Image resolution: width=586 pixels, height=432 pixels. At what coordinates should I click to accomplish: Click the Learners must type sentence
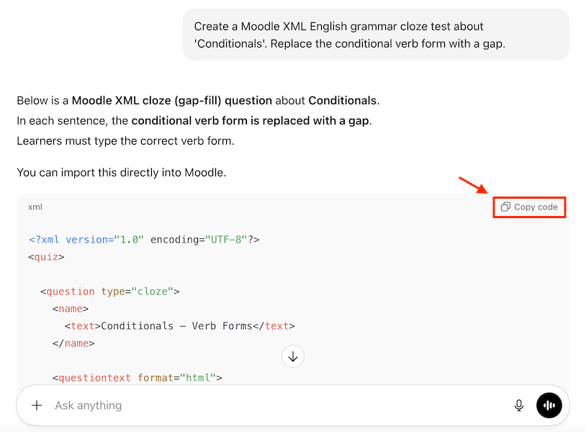point(125,141)
